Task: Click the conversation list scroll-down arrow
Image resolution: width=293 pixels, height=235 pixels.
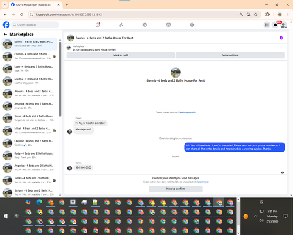Action: (x=60, y=195)
